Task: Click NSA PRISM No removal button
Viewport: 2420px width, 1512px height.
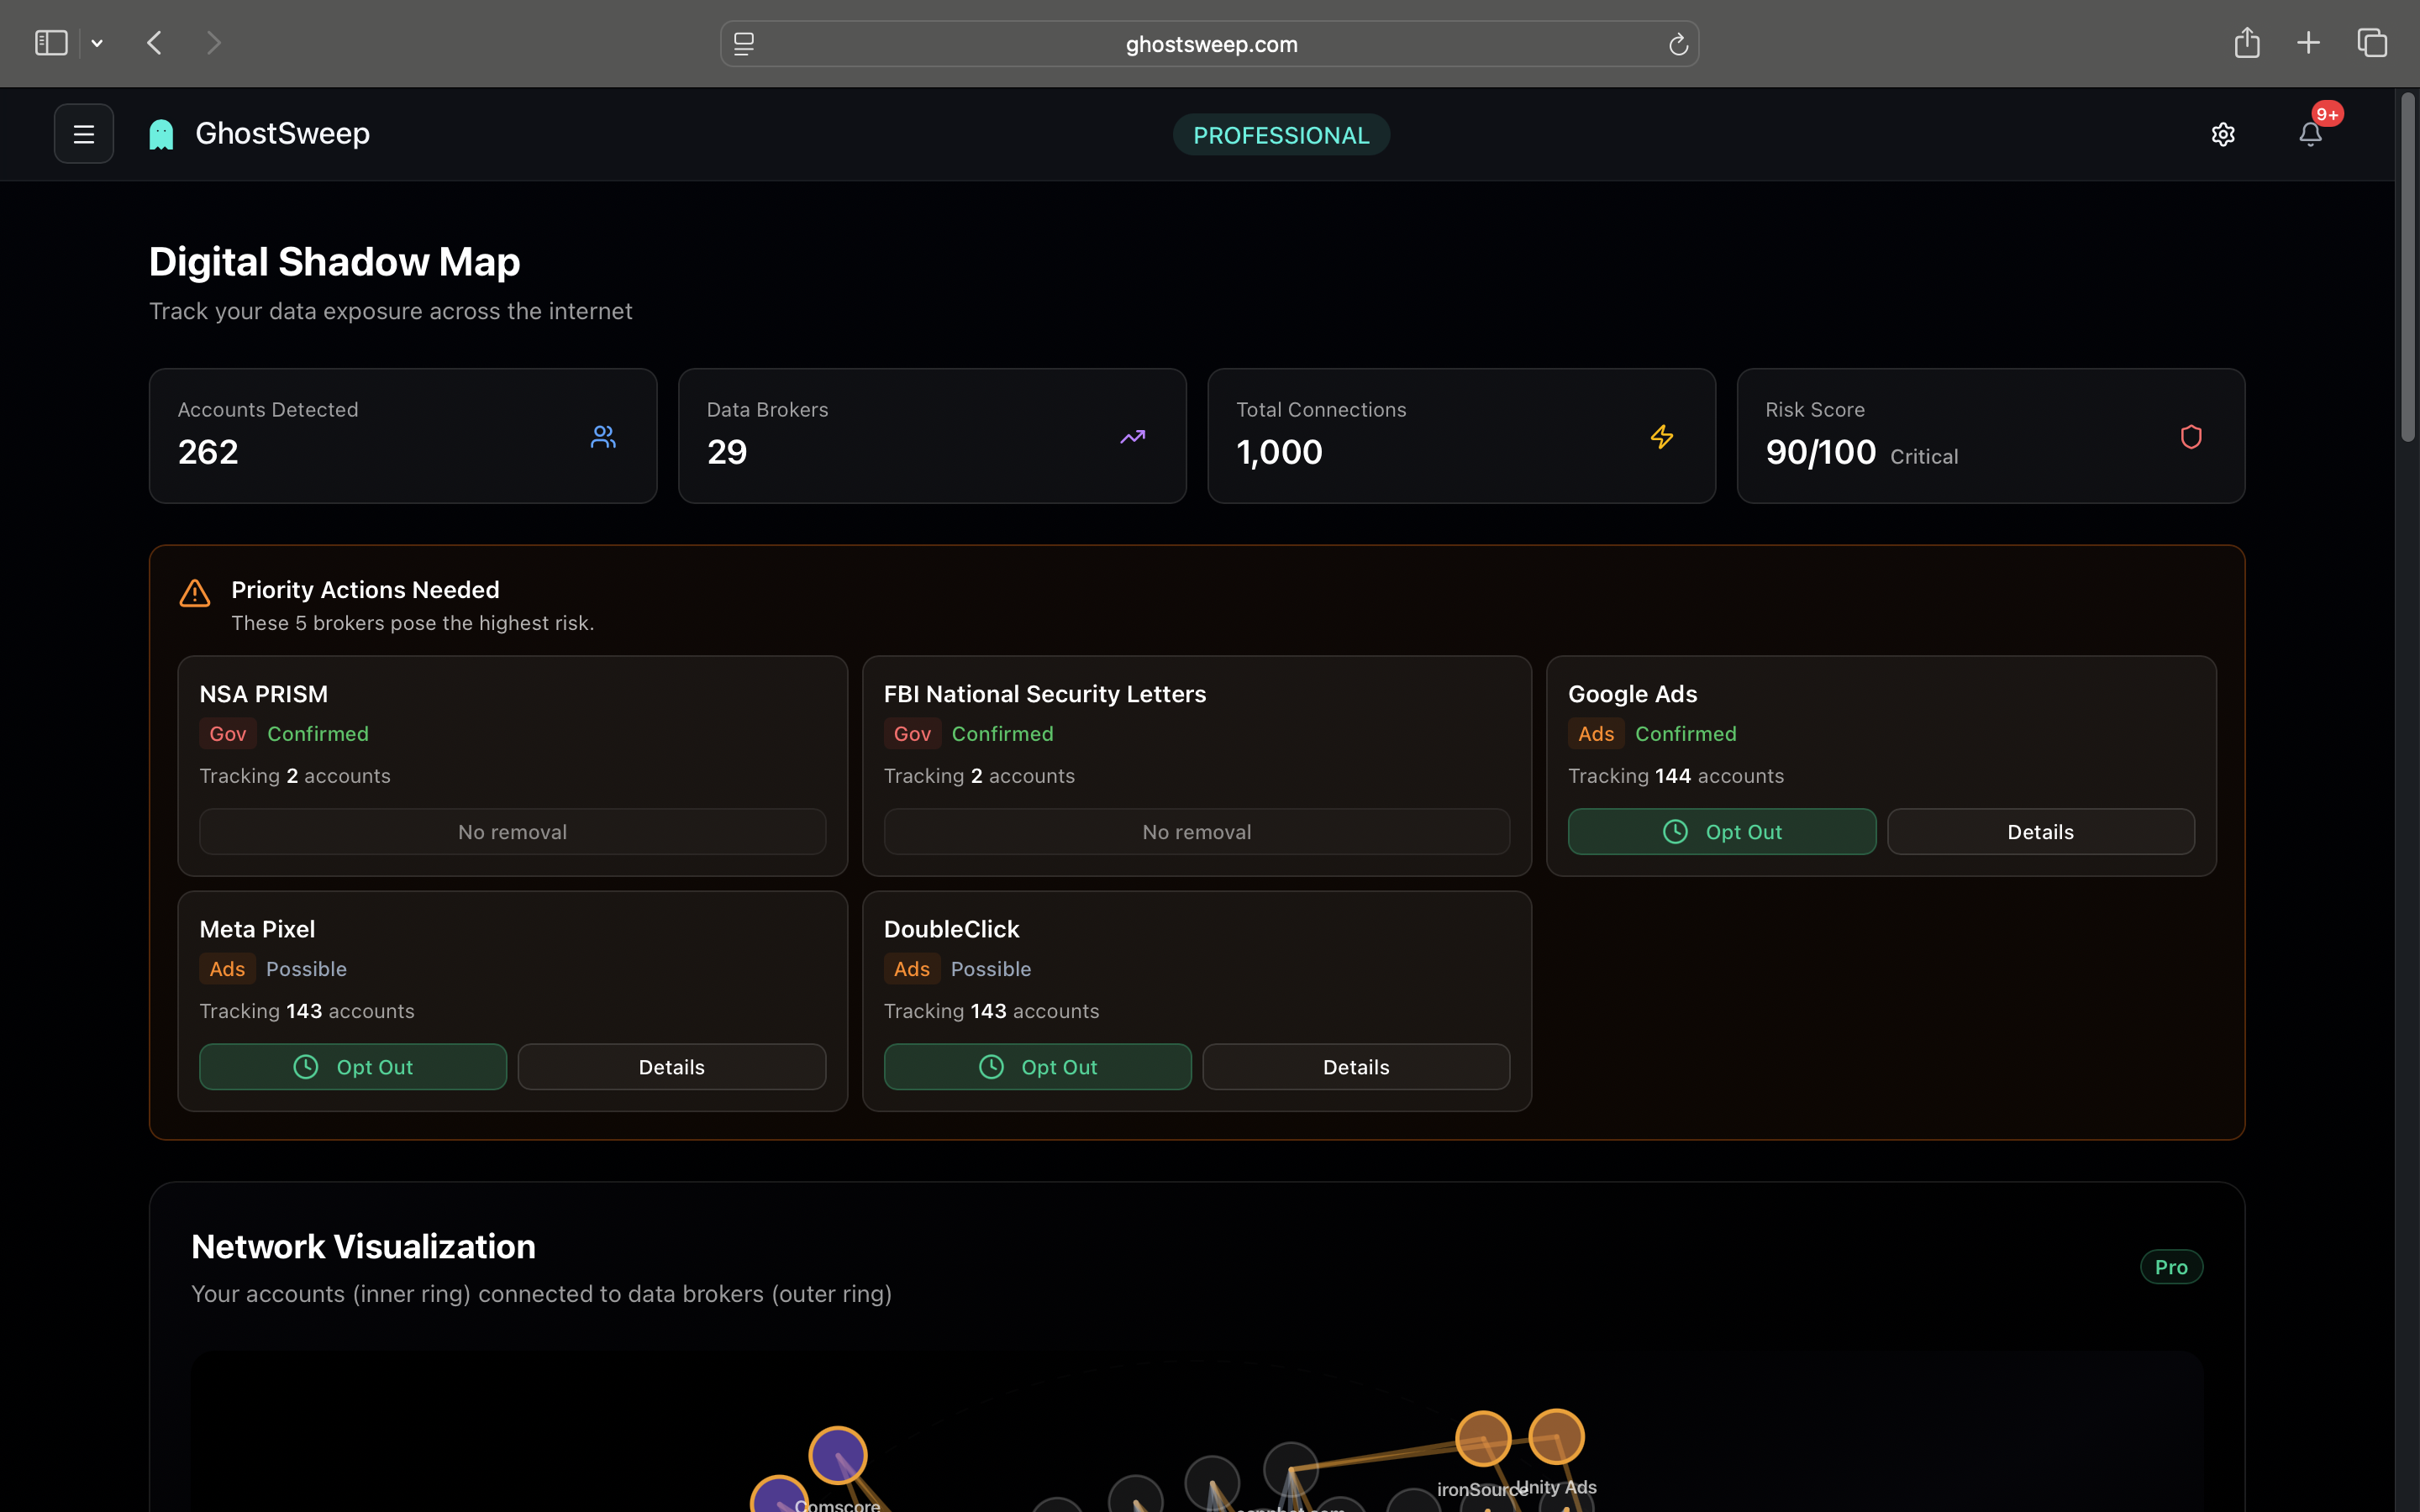Action: tap(512, 832)
